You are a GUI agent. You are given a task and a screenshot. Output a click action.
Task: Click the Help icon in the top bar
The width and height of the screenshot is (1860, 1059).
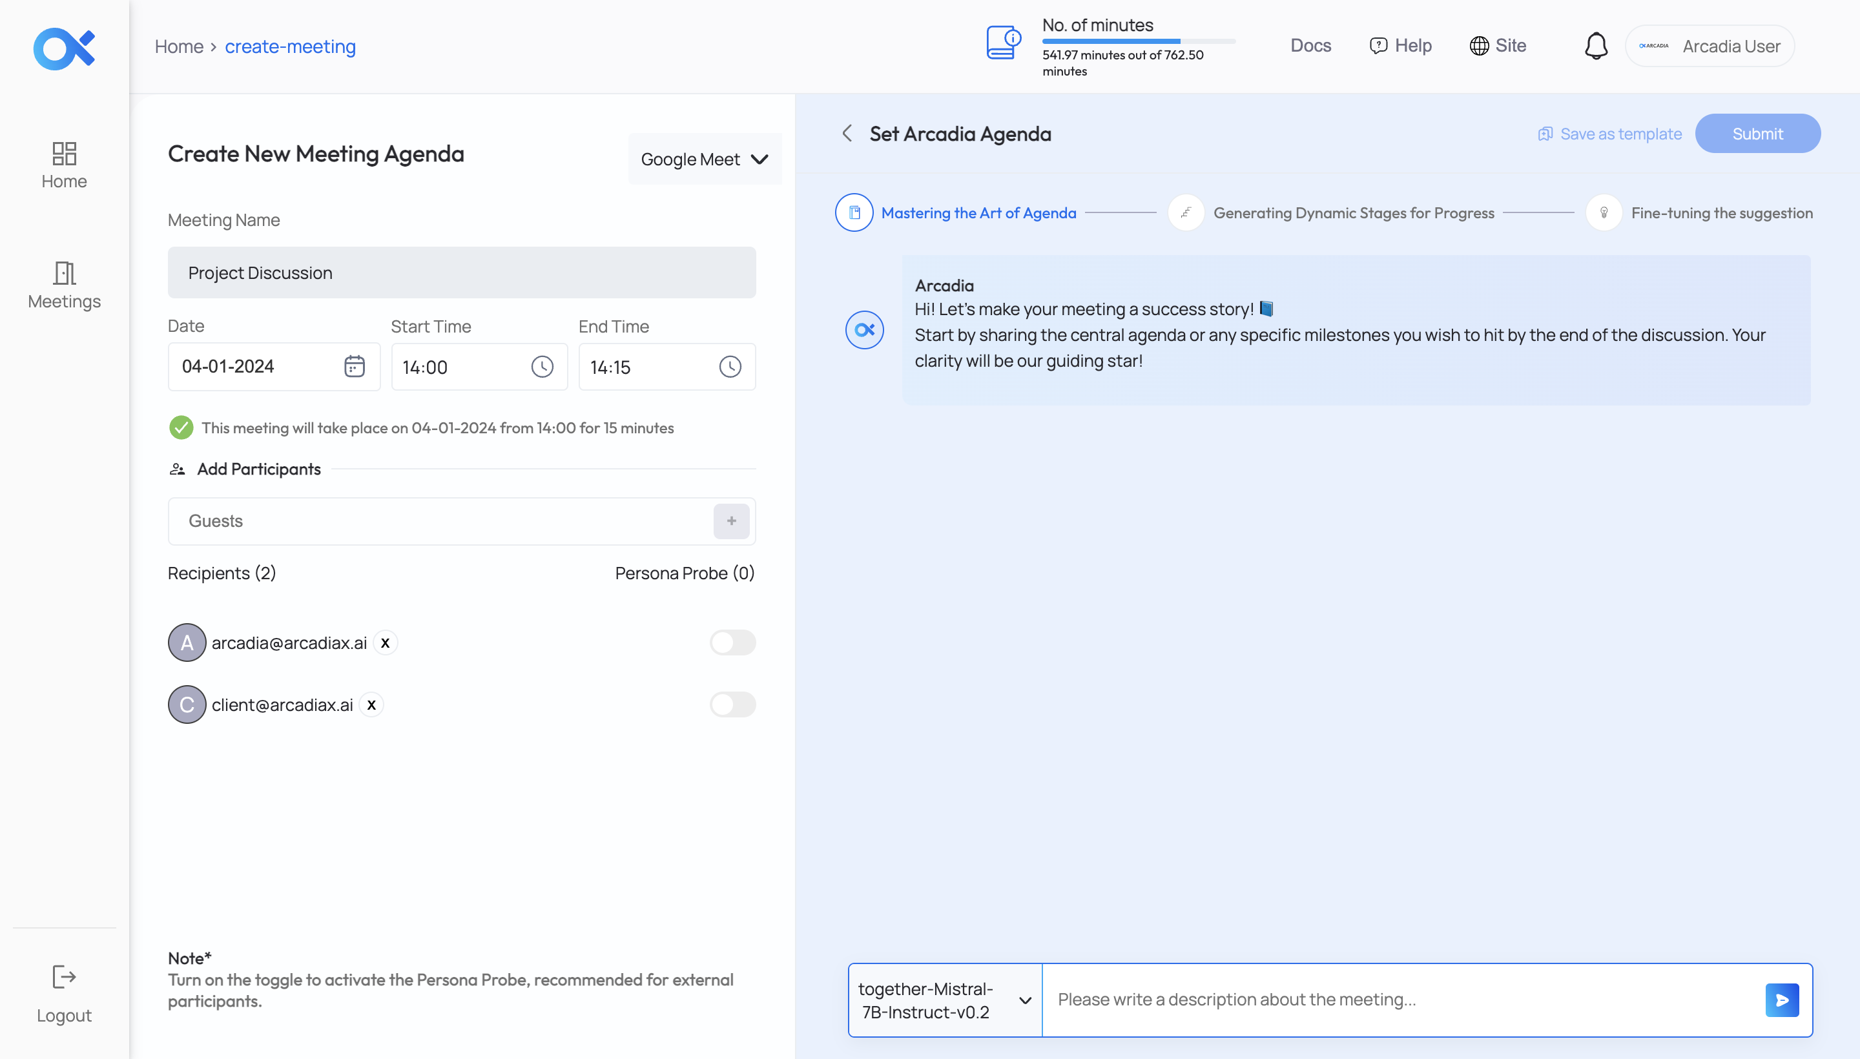(x=1378, y=46)
